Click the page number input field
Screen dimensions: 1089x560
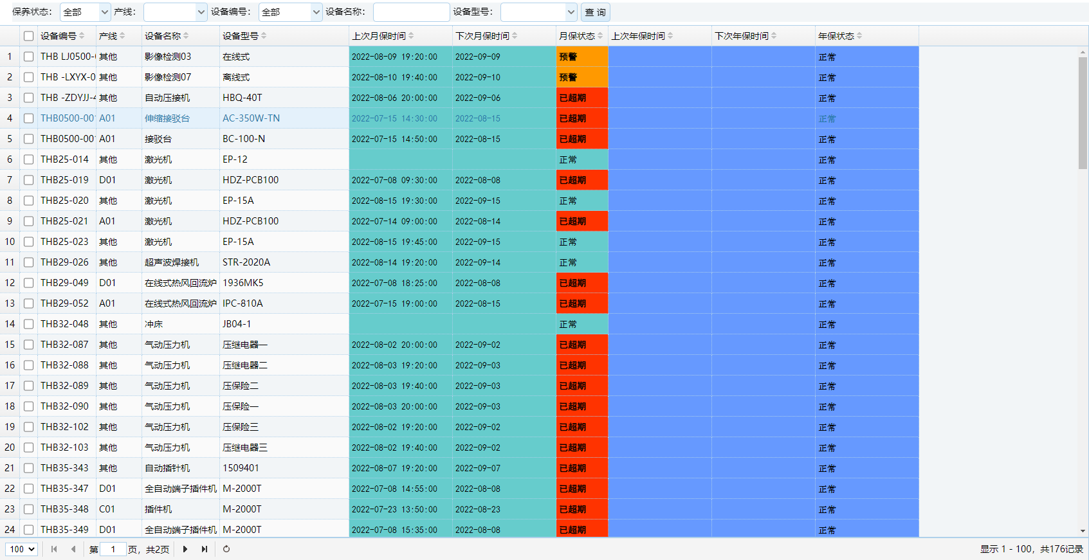tap(113, 549)
